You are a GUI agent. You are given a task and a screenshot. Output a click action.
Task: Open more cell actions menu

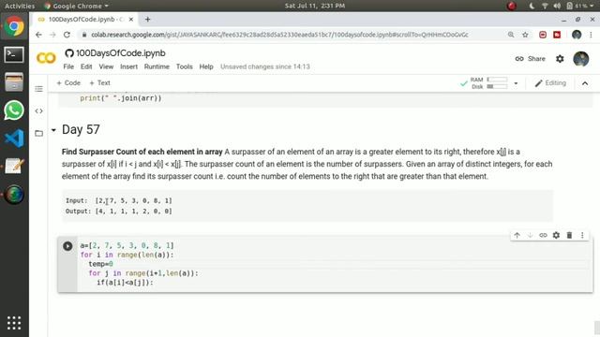coord(582,235)
